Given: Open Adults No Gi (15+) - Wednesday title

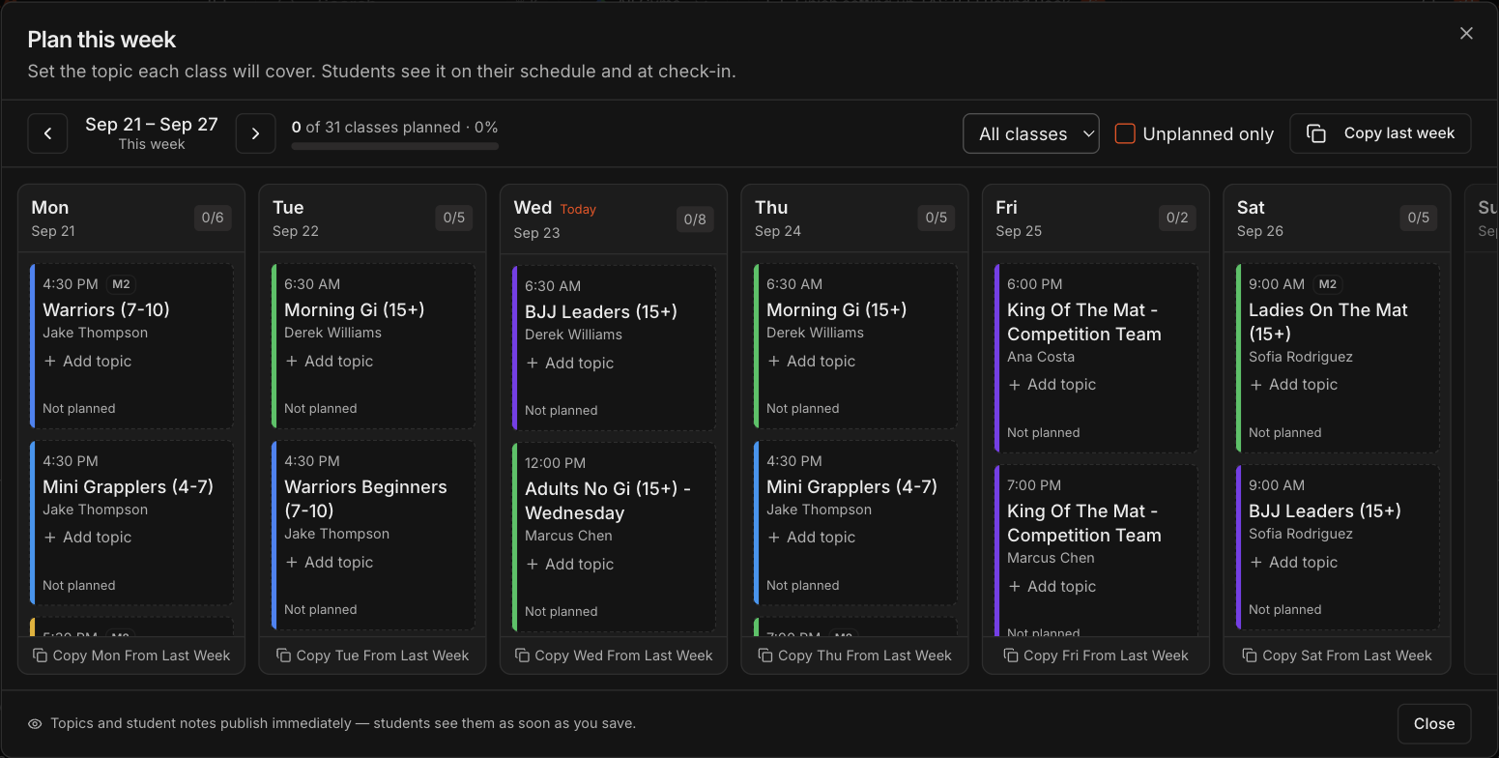Looking at the screenshot, I should pos(608,500).
